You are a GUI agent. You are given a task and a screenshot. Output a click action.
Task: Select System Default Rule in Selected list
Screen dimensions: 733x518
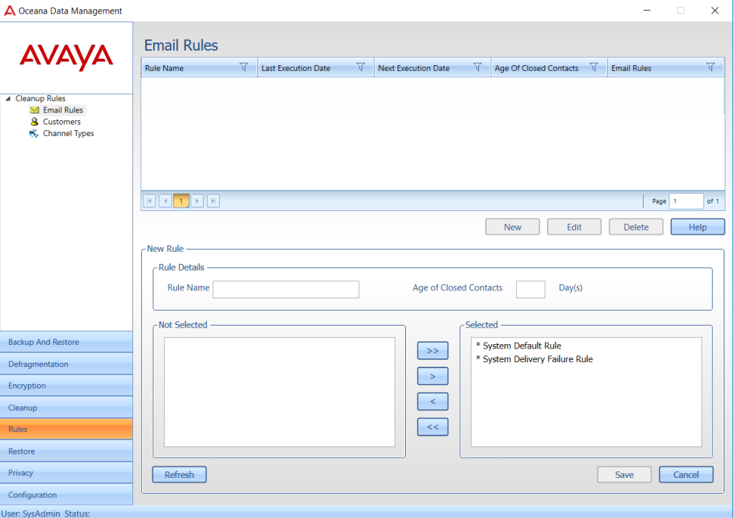coord(518,346)
